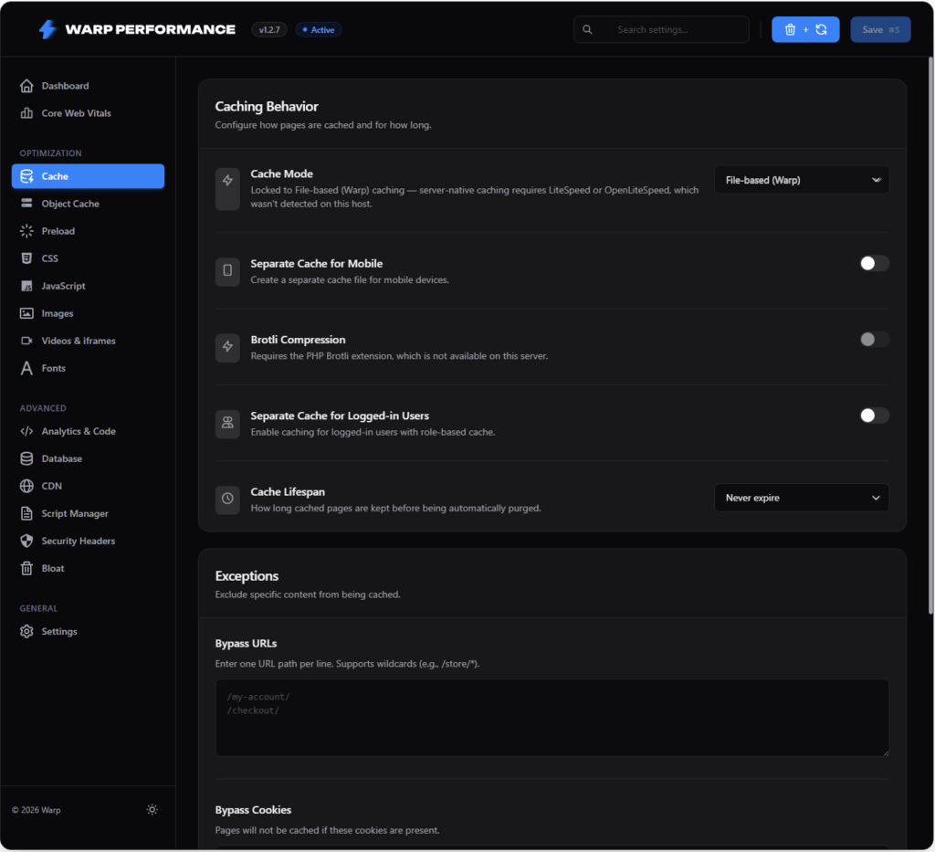Expand the Cache Lifespan dropdown
Viewport: 935px width, 852px height.
point(802,498)
